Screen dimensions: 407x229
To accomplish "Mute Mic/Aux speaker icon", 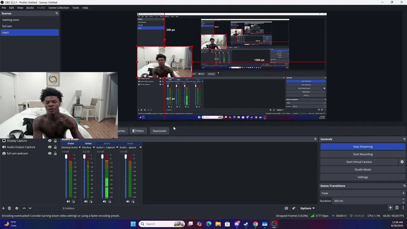I will [86, 201].
